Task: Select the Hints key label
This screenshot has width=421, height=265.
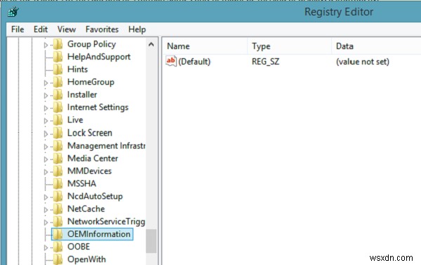Action: tap(77, 69)
